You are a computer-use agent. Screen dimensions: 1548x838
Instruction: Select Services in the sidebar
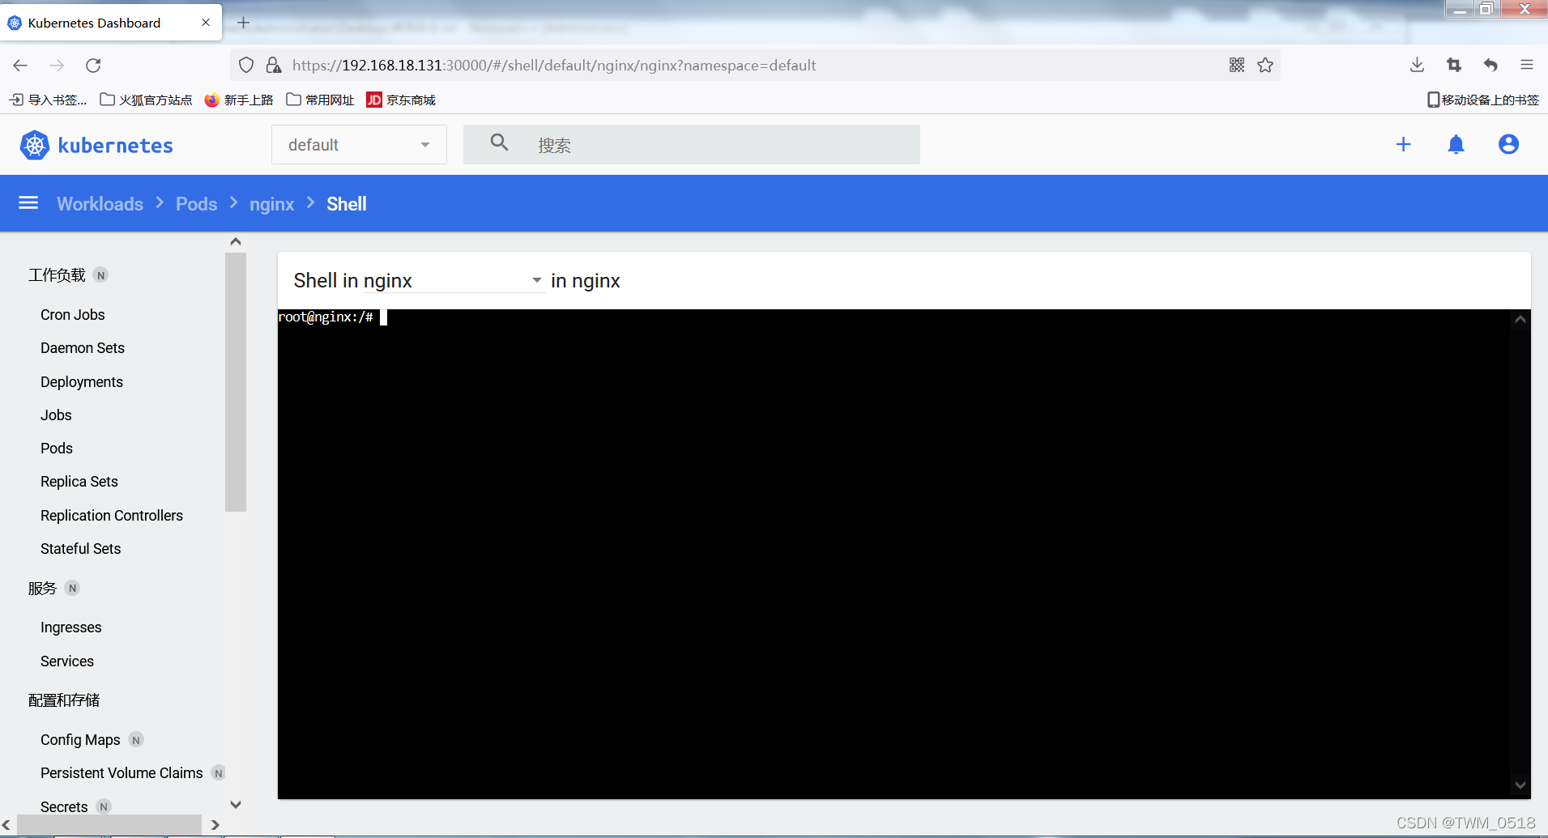pyautogui.click(x=67, y=661)
